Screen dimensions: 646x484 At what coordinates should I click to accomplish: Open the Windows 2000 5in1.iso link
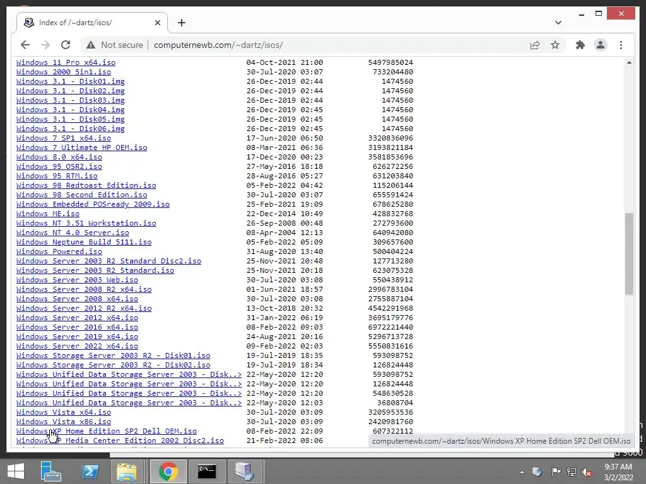64,72
